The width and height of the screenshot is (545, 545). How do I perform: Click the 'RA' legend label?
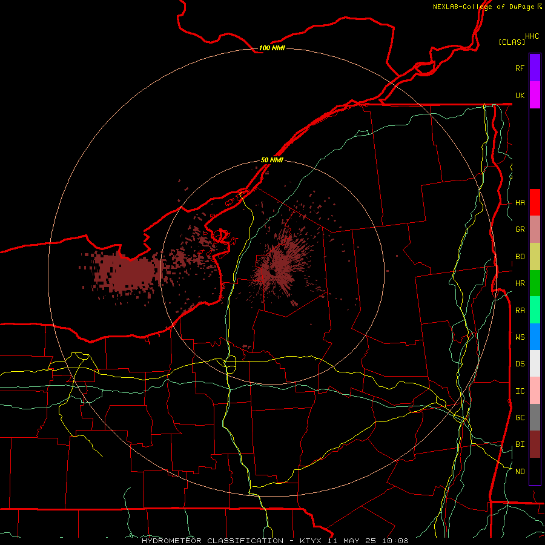coord(520,311)
